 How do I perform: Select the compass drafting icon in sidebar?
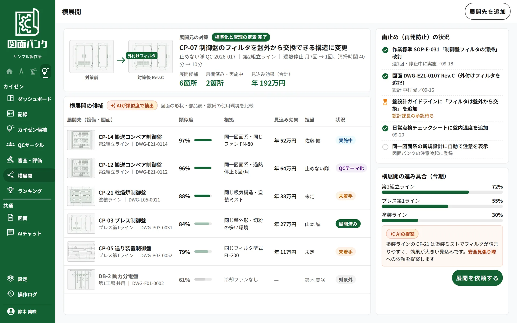click(x=21, y=71)
